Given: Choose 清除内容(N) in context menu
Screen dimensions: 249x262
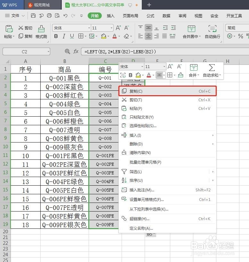Looking at the screenshot, I should (x=167, y=153).
